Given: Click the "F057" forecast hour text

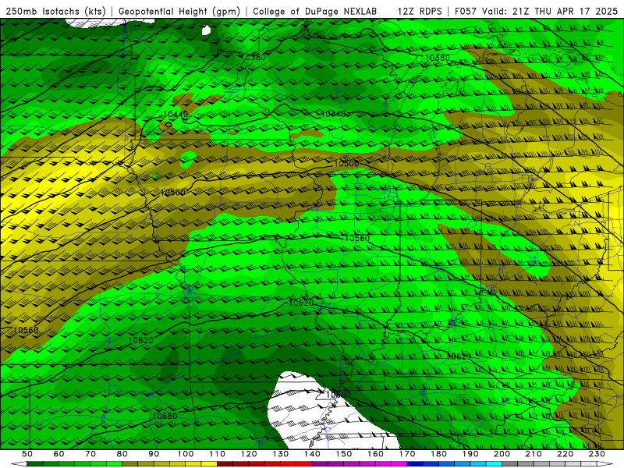Looking at the screenshot, I should [x=466, y=11].
